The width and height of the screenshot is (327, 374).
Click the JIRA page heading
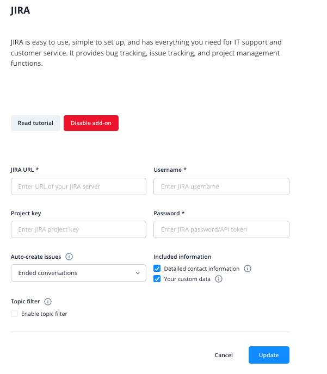click(x=20, y=10)
